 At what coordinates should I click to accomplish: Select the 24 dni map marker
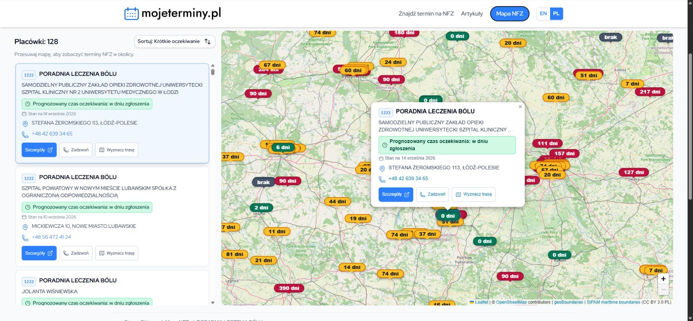(x=393, y=62)
